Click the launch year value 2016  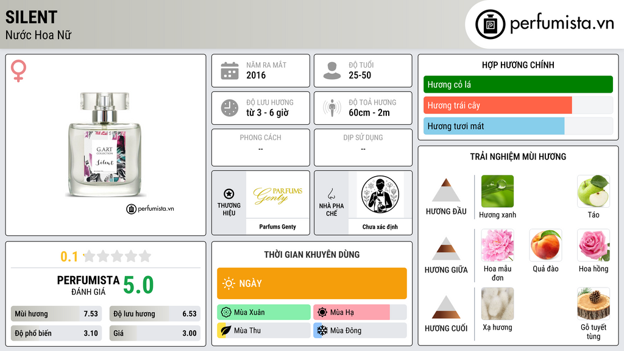[x=256, y=75]
